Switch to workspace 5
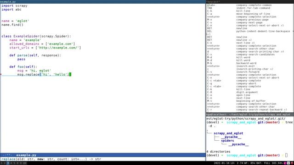This screenshot has height=165, width=294. click(14, 163)
